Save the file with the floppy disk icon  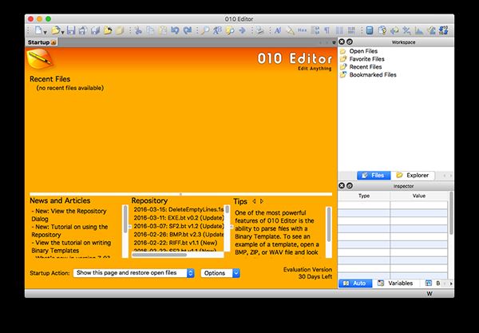pyautogui.click(x=71, y=30)
